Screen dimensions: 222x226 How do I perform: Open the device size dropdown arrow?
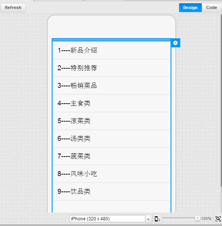tap(148, 219)
